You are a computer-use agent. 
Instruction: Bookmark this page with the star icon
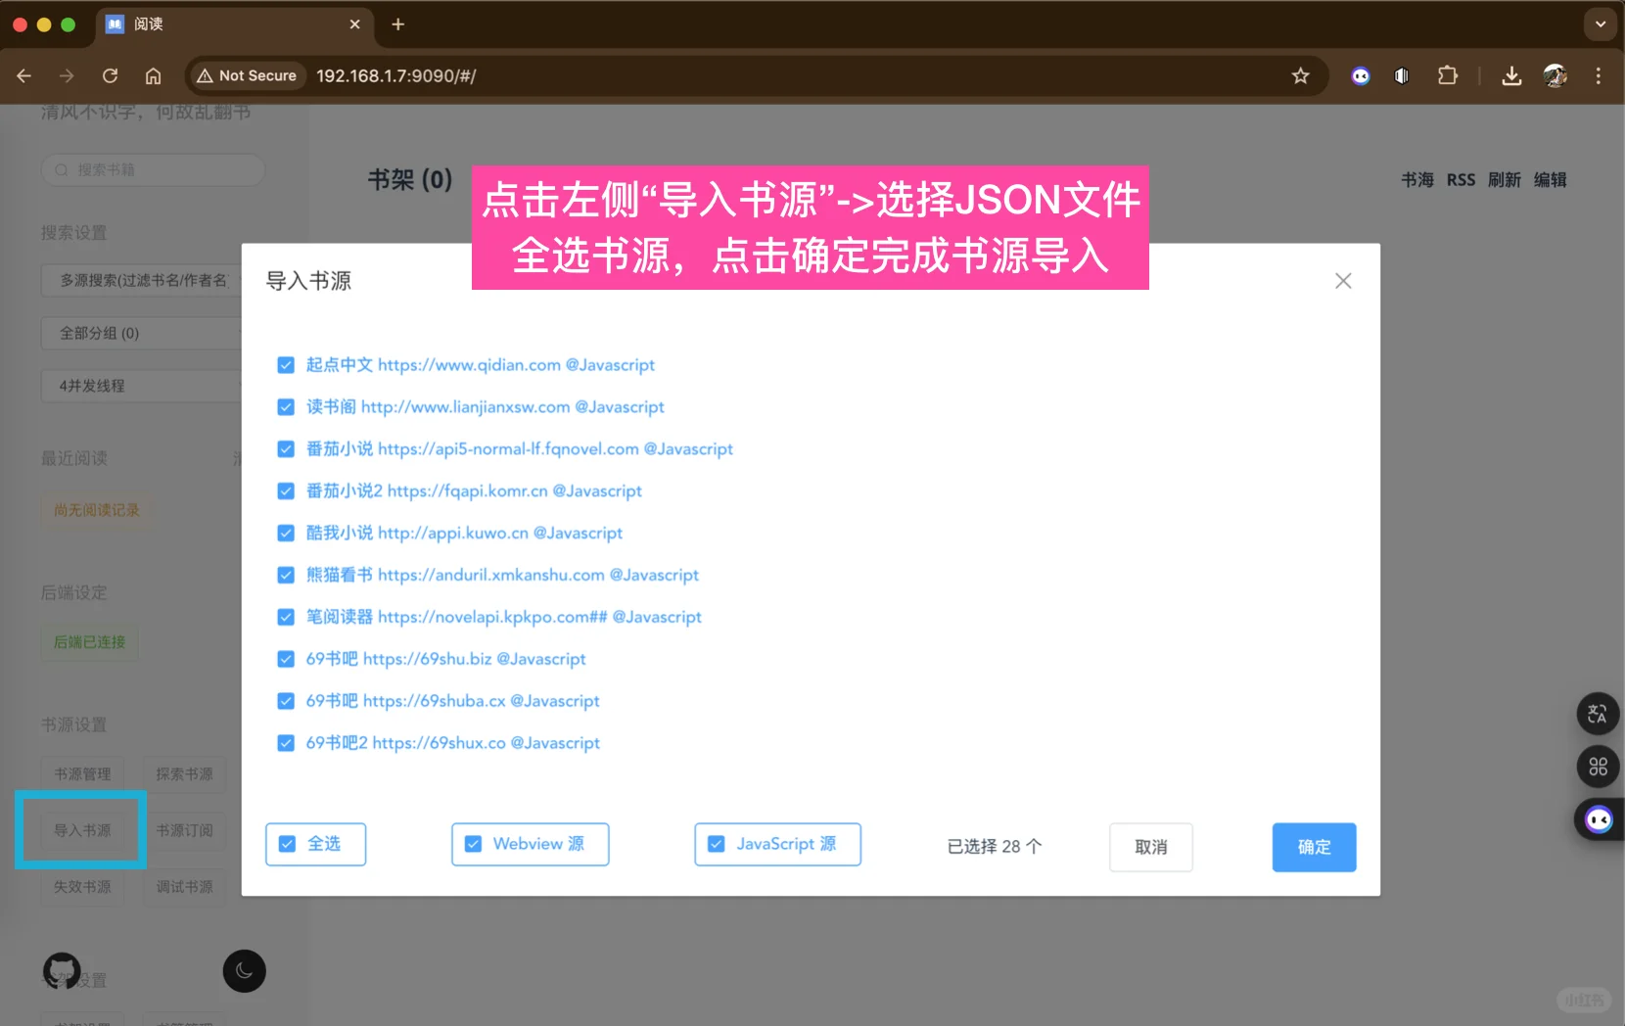coord(1300,75)
